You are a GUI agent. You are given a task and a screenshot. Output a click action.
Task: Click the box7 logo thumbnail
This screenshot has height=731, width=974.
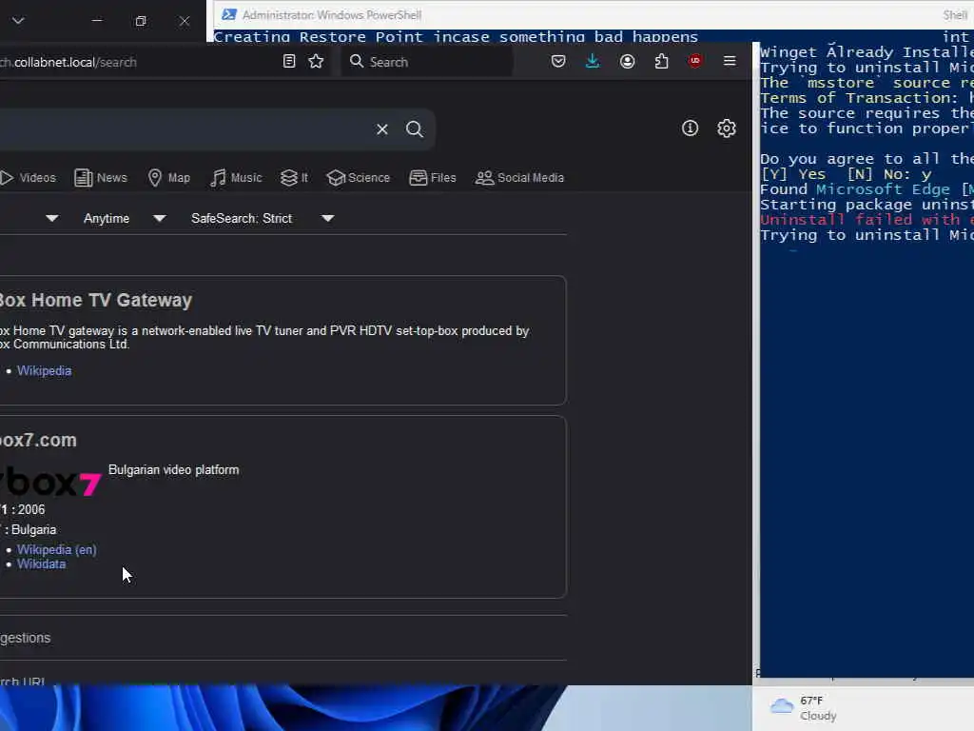click(x=51, y=483)
